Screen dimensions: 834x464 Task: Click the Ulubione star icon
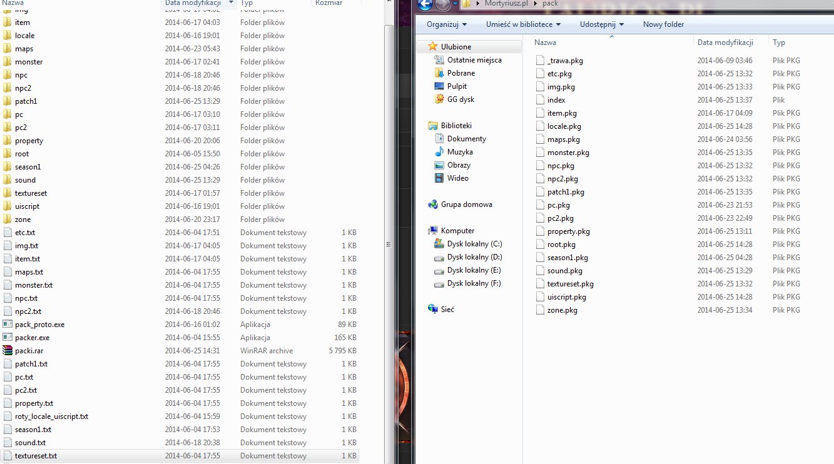433,47
